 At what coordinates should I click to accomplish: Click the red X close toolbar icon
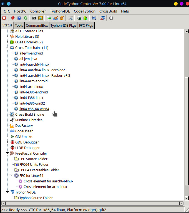point(4,18)
